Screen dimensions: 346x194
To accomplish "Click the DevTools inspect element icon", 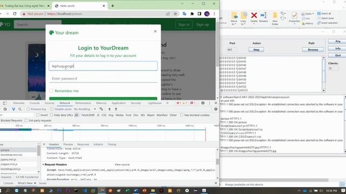I will coord(5,103).
